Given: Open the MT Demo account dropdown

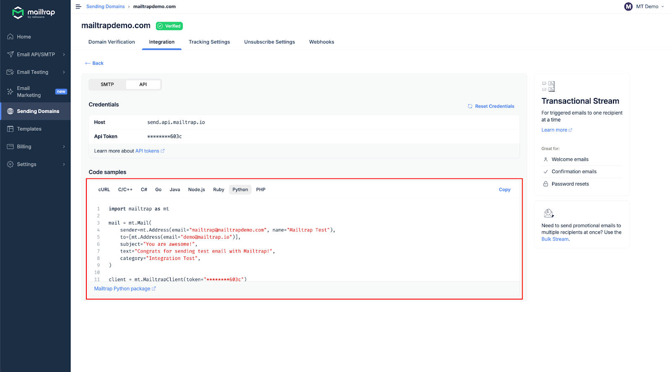Looking at the screenshot, I should pyautogui.click(x=662, y=7).
